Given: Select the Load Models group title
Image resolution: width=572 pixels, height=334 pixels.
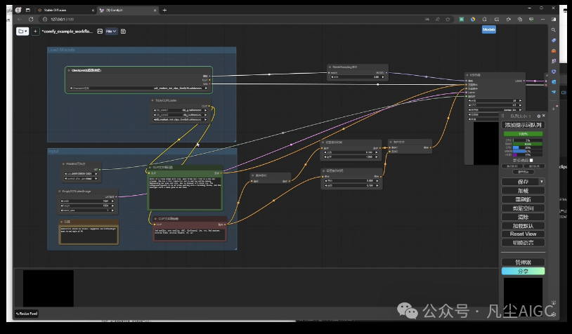Looking at the screenshot, I should click(x=61, y=50).
